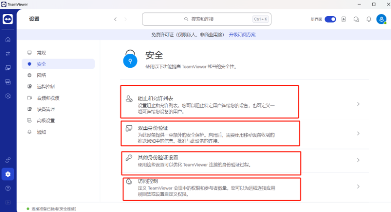Image resolution: width=391 pixels, height=212 pixels.
Task: Click the TeamViewer logo in the sidebar
Action: pos(8,19)
